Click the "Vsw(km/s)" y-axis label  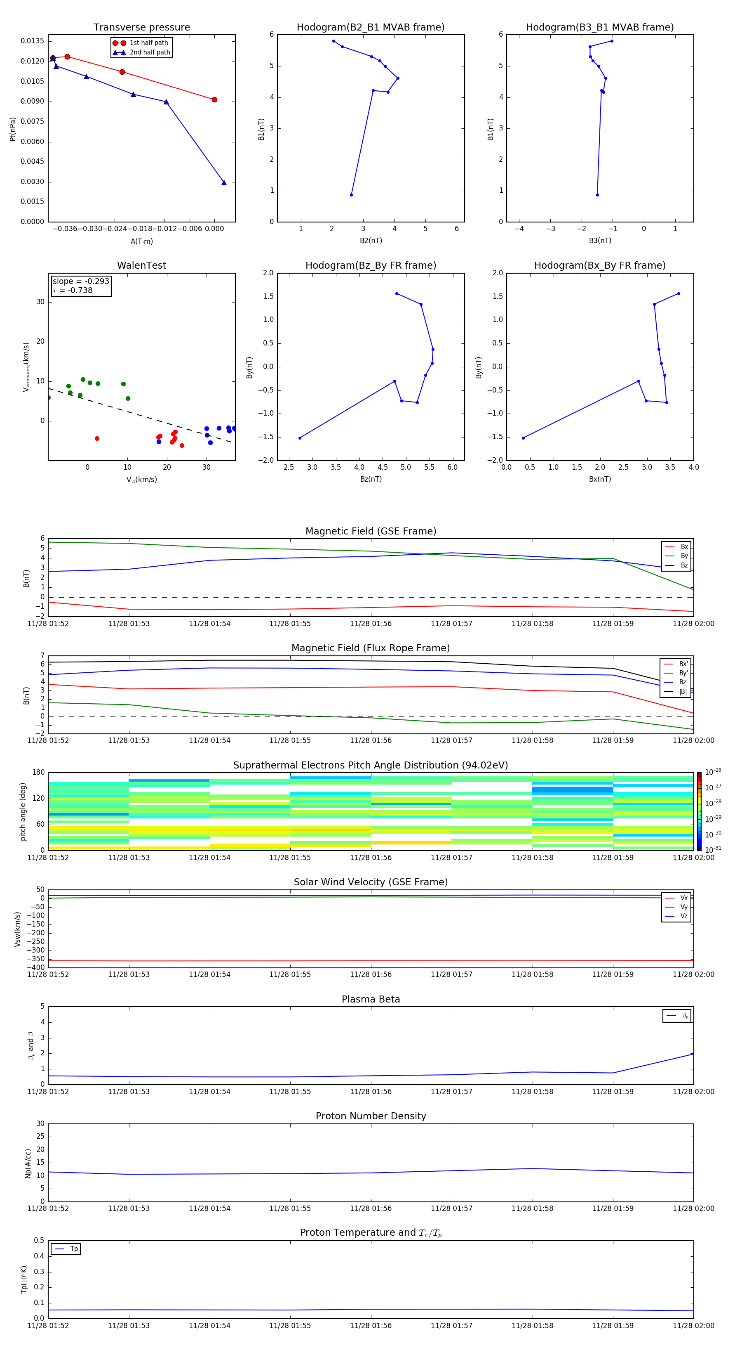(17, 929)
